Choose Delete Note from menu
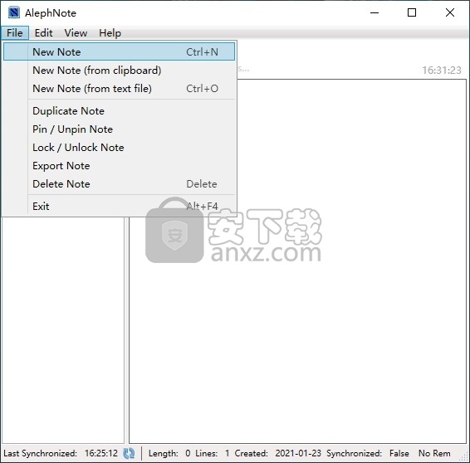The height and width of the screenshot is (463, 470). [119, 184]
